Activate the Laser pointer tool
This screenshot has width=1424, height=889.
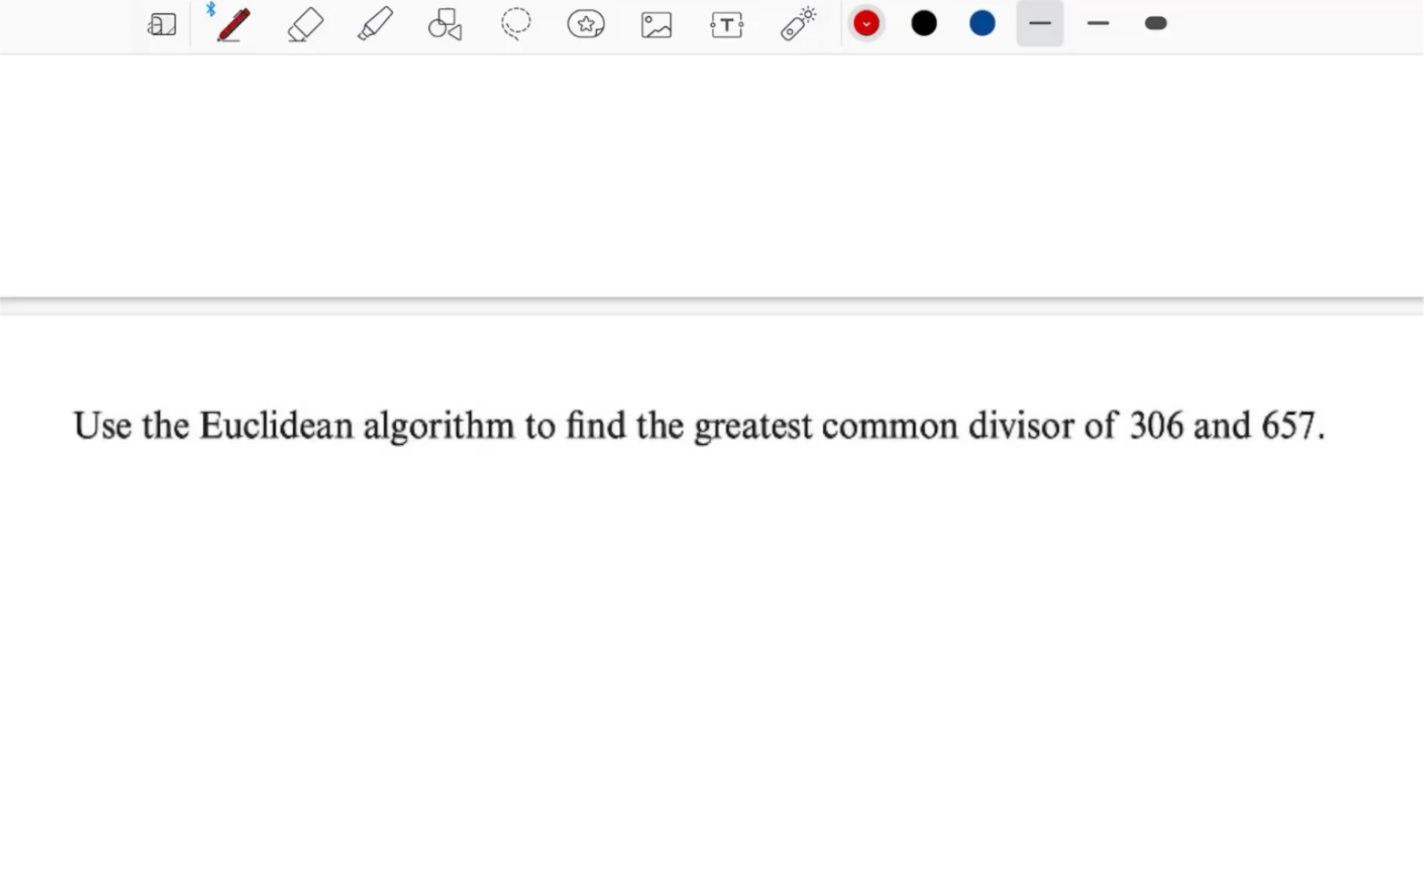797,24
